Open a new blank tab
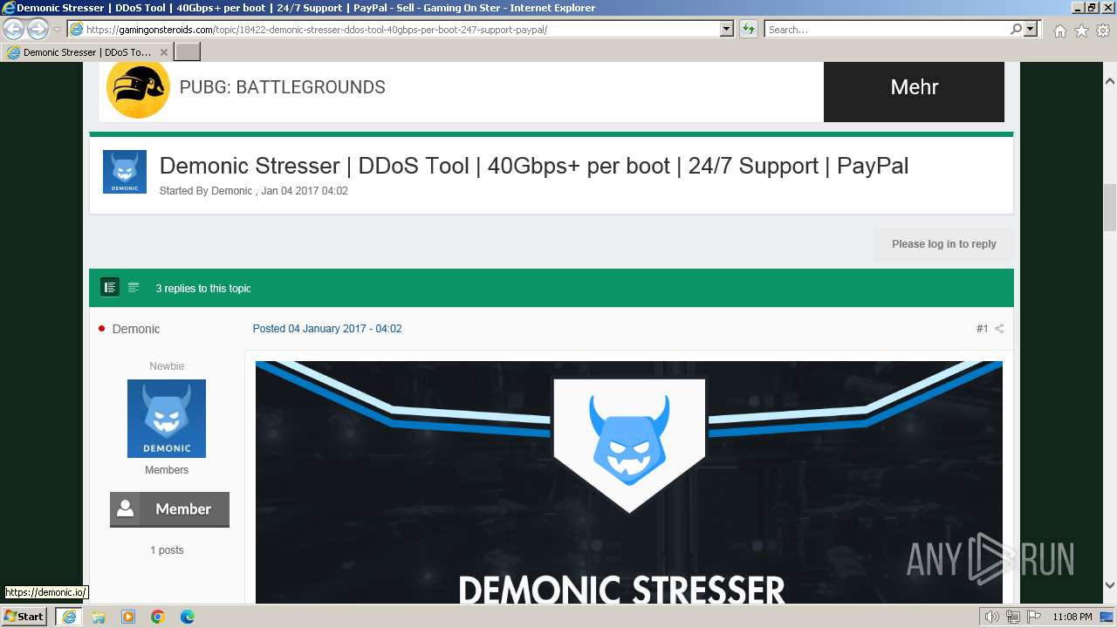 click(x=188, y=52)
